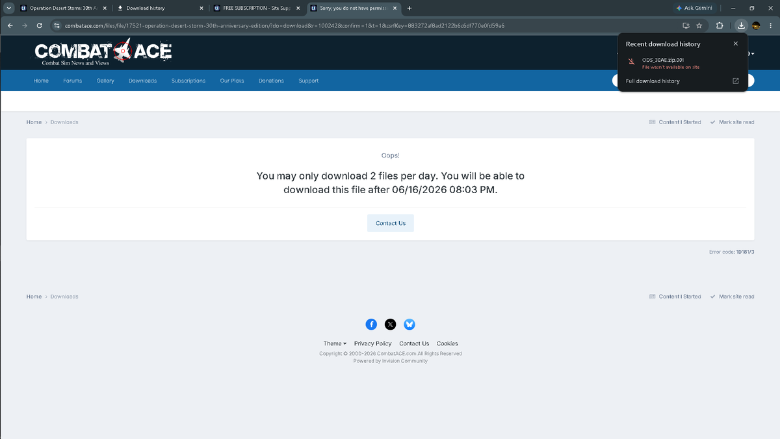Reload the current page
Image resolution: width=780 pixels, height=439 pixels.
pos(40,25)
